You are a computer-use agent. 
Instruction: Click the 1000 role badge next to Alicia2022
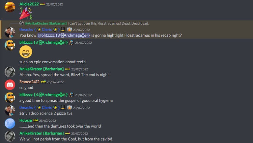pos(42,4)
